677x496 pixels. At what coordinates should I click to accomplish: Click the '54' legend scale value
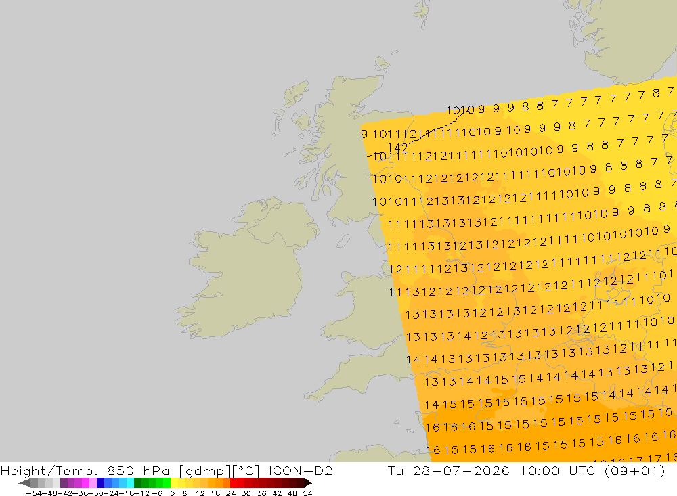[307, 493]
